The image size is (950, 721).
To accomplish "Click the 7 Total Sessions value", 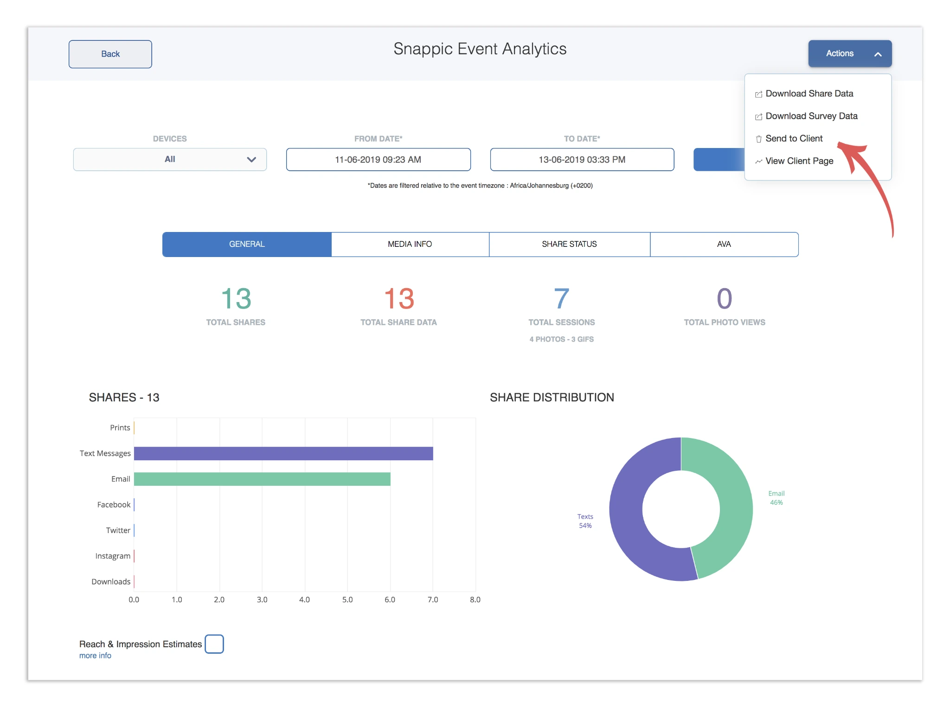I will (561, 298).
